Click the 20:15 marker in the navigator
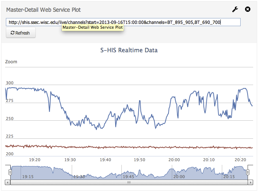The width and height of the screenshot is (259, 191). (229, 177)
